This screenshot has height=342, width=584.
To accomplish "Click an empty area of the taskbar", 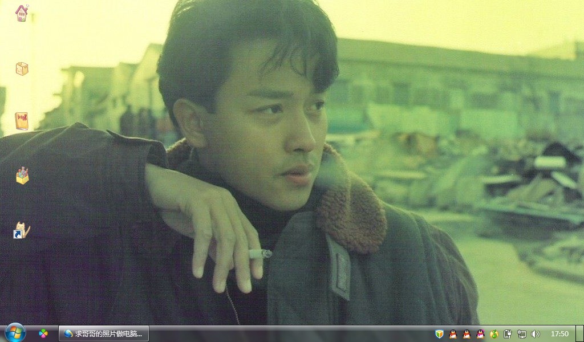I will (285, 333).
